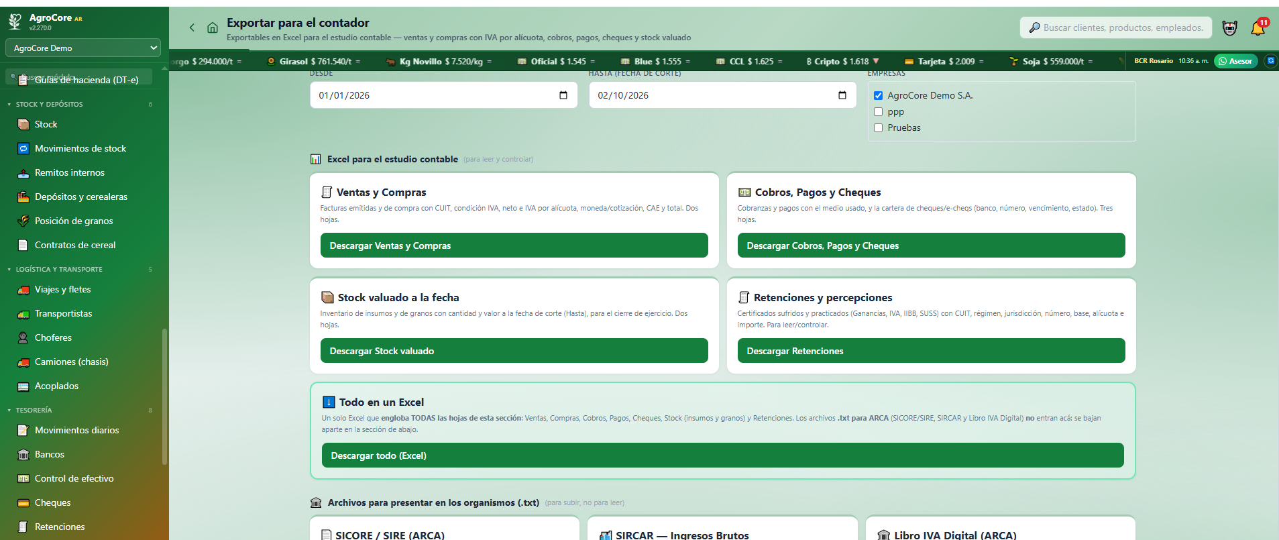Viewport: 1279px width, 540px height.
Task: Click the Posición de granos icon
Action: (x=23, y=221)
